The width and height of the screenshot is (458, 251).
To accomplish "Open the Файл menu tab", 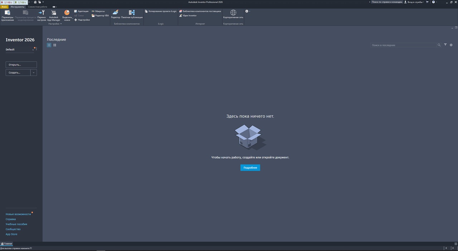I will pyautogui.click(x=4, y=7).
